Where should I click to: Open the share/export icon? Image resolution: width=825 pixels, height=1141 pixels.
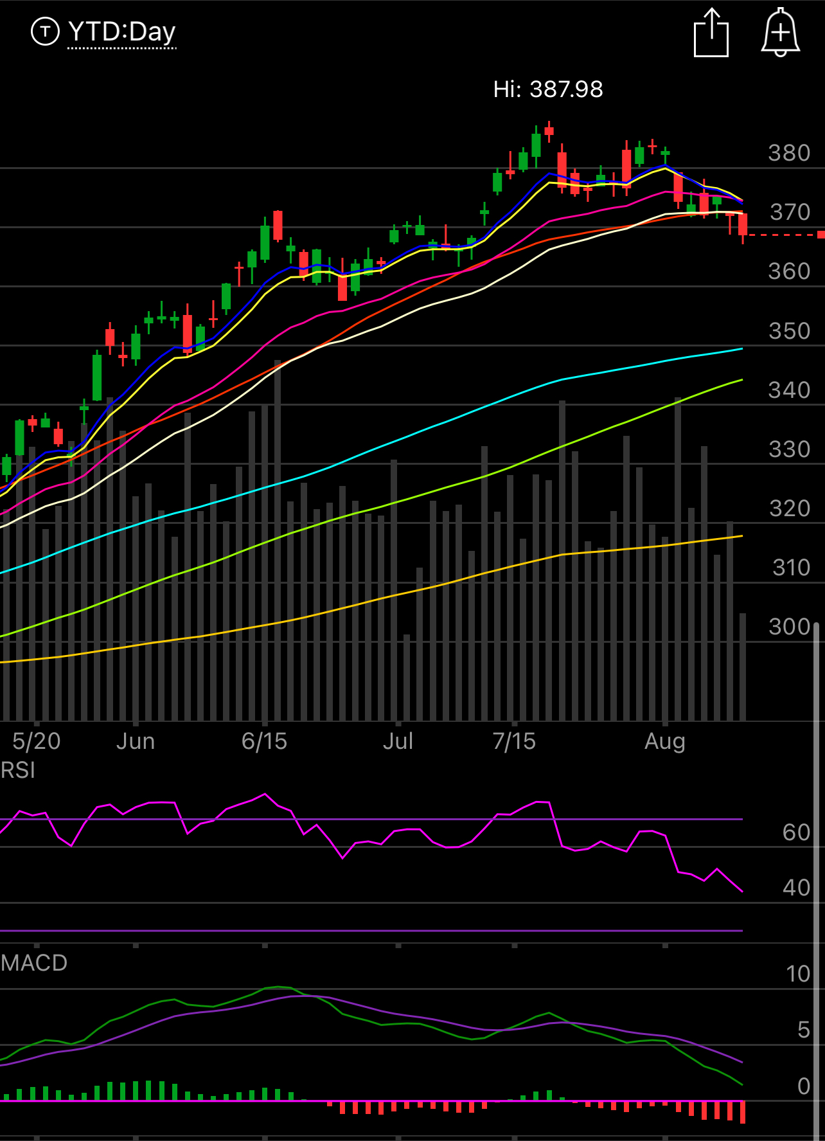tap(711, 33)
